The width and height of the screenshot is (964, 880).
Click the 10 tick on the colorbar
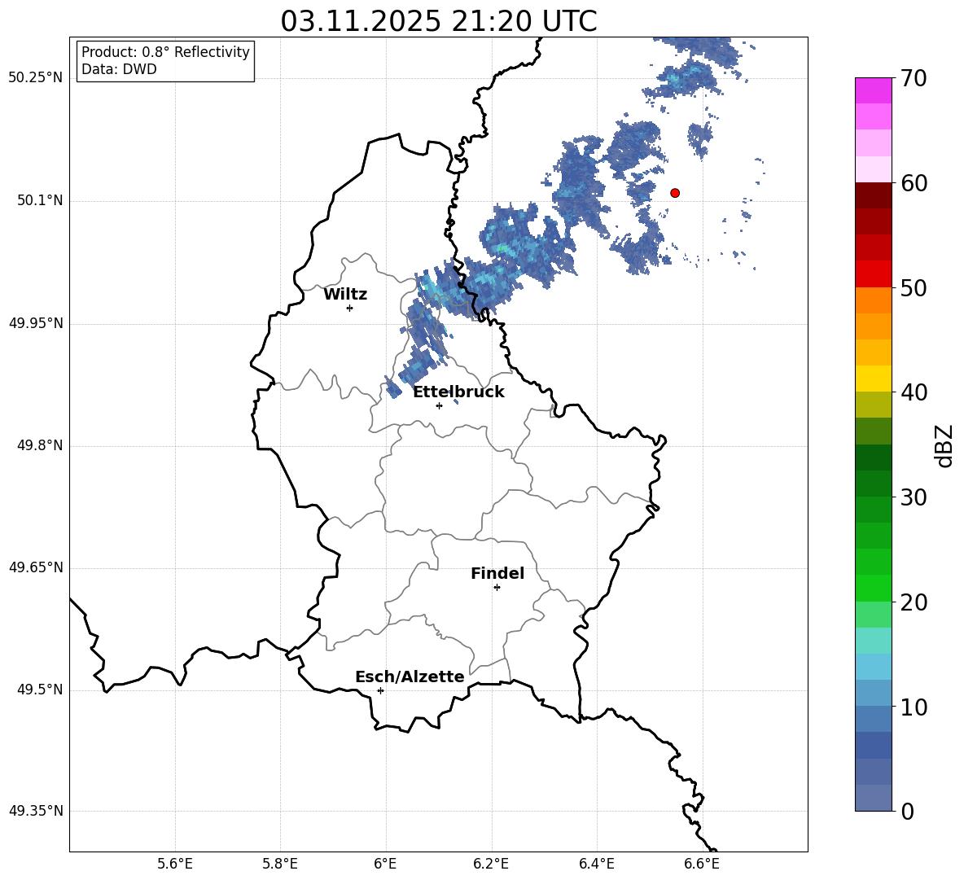[913, 707]
